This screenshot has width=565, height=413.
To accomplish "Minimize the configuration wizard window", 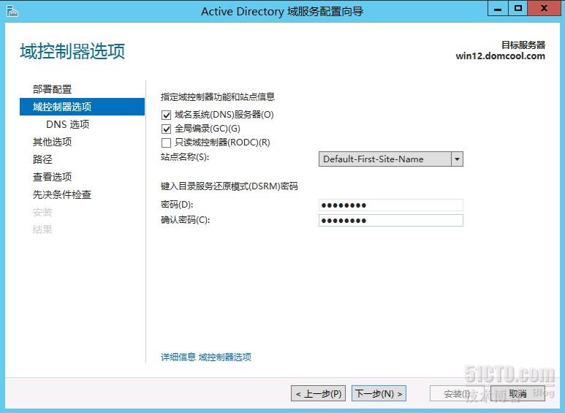I will pos(498,8).
